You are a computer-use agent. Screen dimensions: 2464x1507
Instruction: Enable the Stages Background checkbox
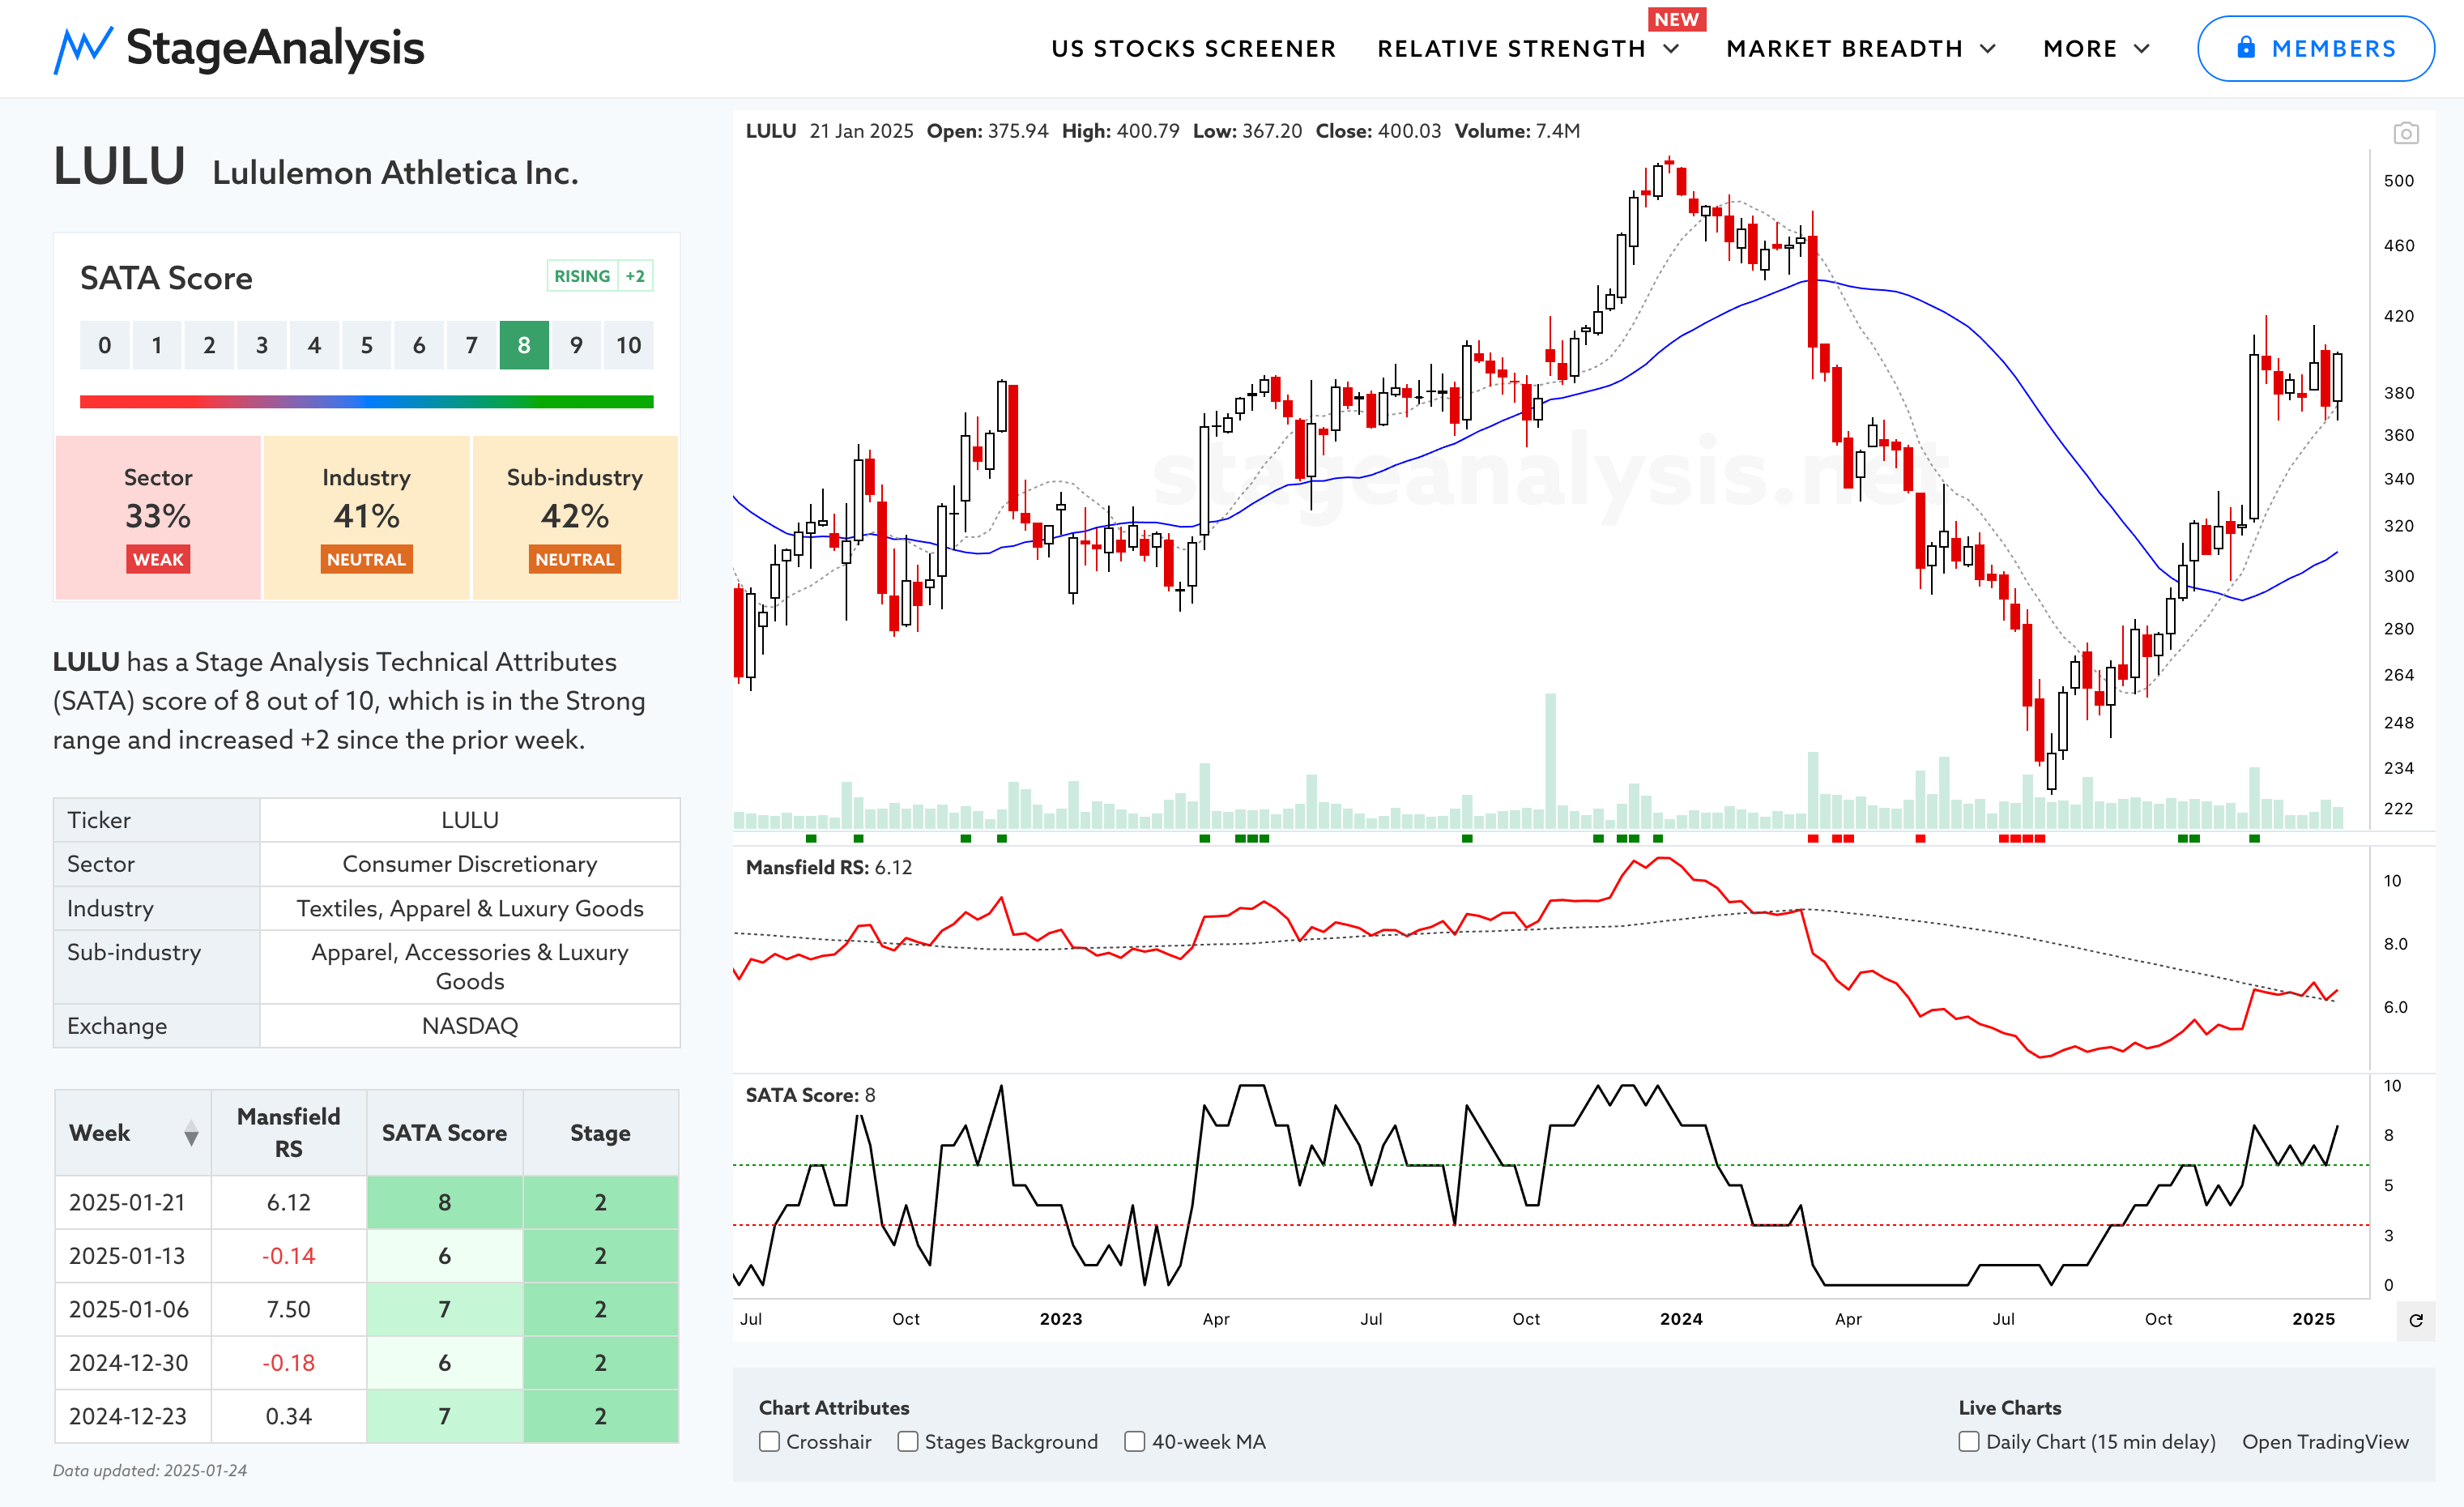point(907,1441)
